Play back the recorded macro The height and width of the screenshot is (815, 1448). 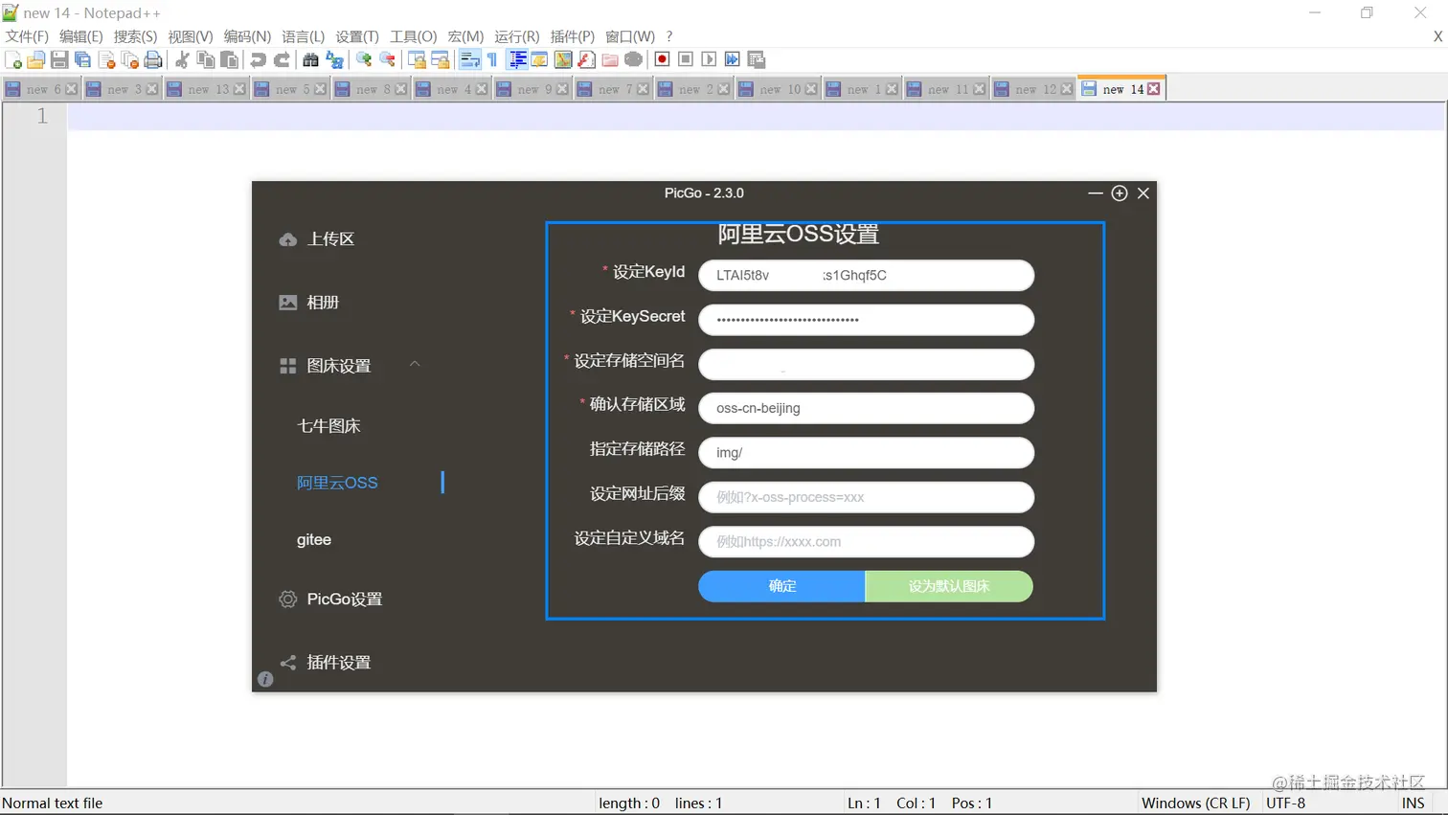pos(709,59)
